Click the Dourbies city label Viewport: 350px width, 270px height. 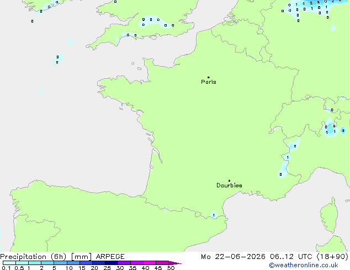pyautogui.click(x=229, y=185)
